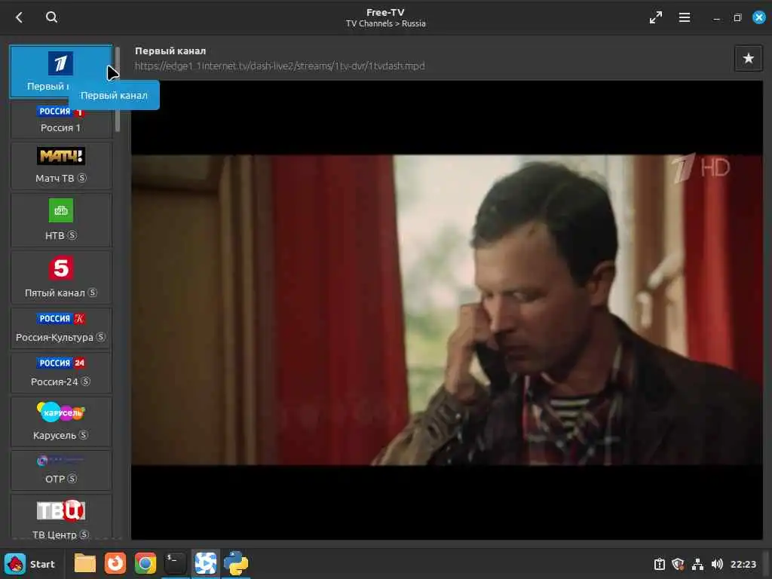Open the Start menu
Image resolution: width=772 pixels, height=579 pixels.
point(30,564)
